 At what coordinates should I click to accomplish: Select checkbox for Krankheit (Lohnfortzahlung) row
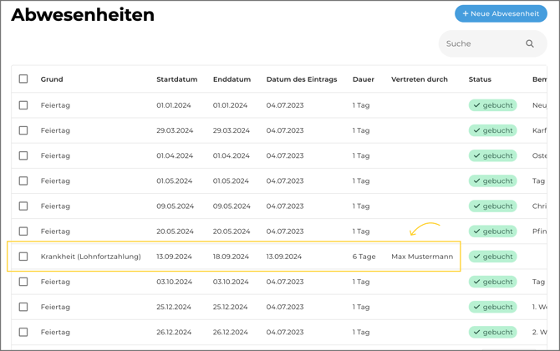tap(23, 257)
